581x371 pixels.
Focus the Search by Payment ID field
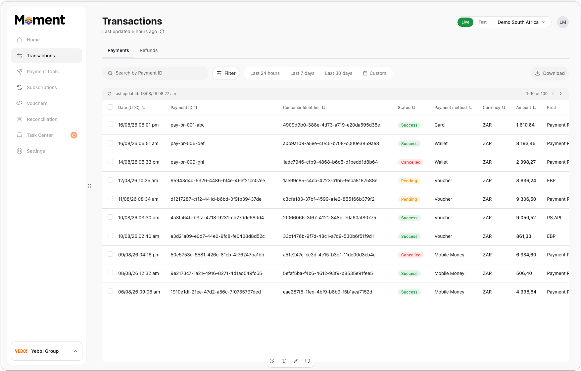(155, 73)
